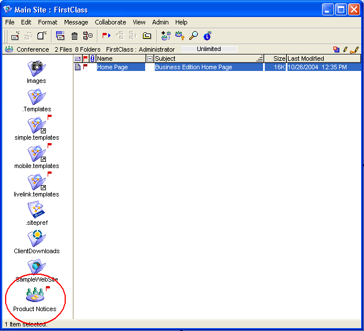The image size is (364, 331).
Task: Click the pencil icon in status bar
Action: (345, 49)
